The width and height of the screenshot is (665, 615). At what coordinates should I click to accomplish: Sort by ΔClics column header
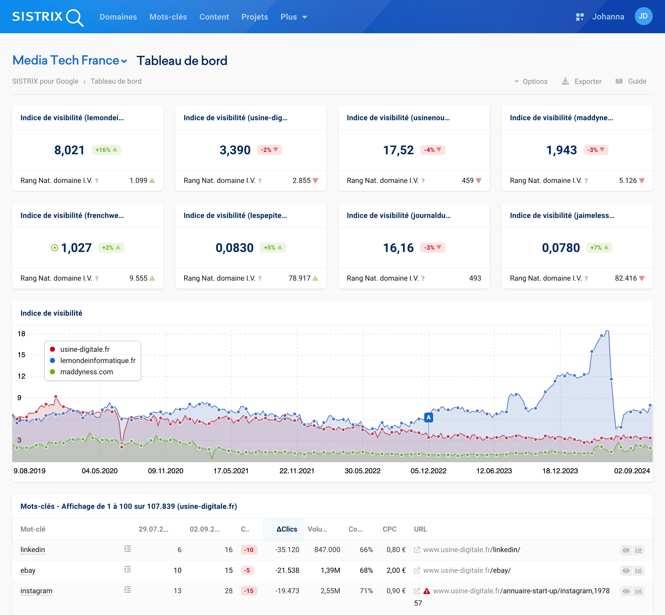[x=287, y=529]
